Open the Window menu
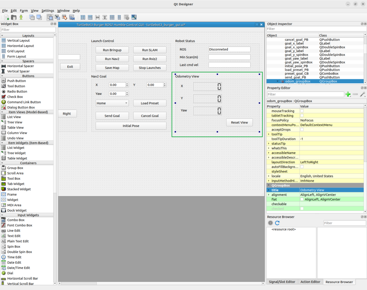Image resolution: width=367 pixels, height=290 pixels. point(63,10)
